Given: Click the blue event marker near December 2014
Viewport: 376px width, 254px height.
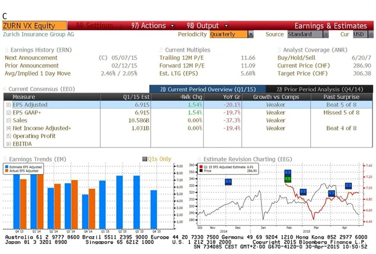Looking at the screenshot, I should coord(229,182).
